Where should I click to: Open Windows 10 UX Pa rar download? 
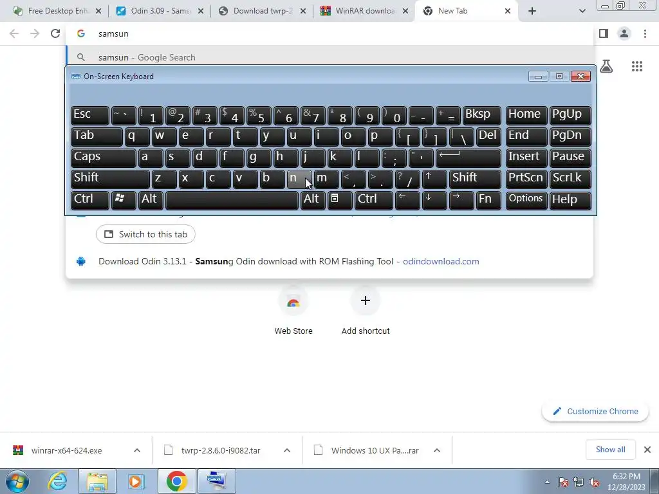(375, 450)
